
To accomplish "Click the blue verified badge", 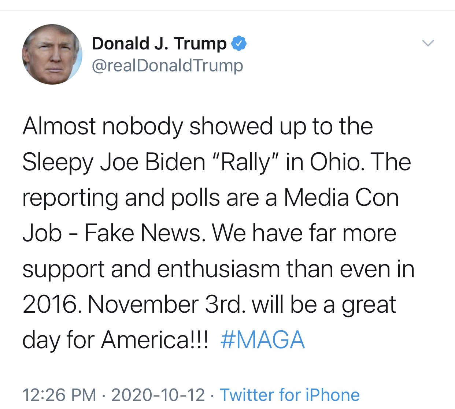I will pyautogui.click(x=239, y=44).
